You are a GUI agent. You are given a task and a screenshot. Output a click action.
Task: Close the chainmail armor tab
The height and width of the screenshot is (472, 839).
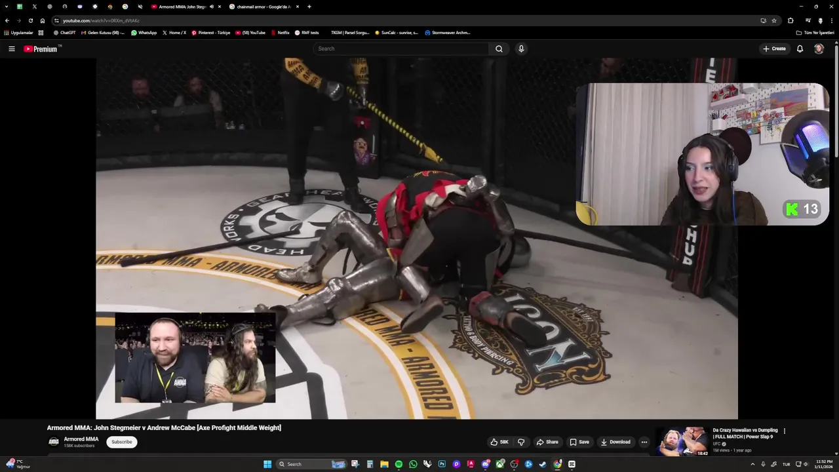coord(298,7)
